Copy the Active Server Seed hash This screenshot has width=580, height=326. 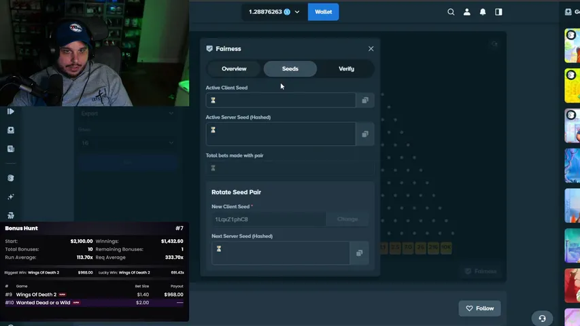[x=365, y=134]
